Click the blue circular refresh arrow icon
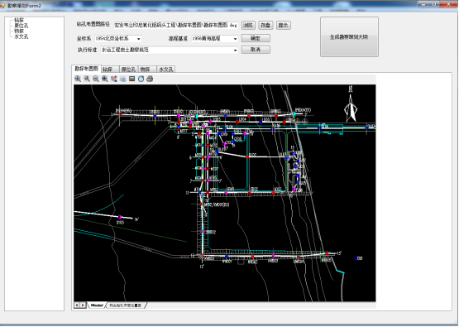This screenshot has width=459, height=327. [141, 79]
